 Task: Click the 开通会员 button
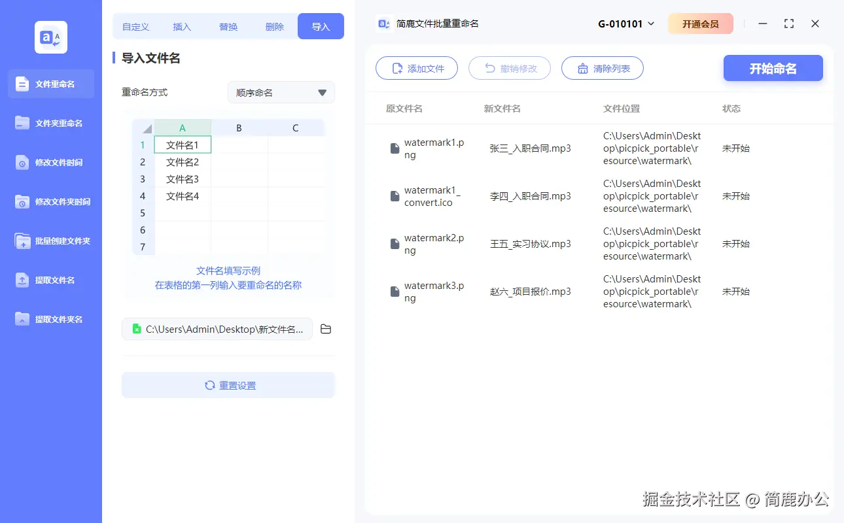click(701, 24)
